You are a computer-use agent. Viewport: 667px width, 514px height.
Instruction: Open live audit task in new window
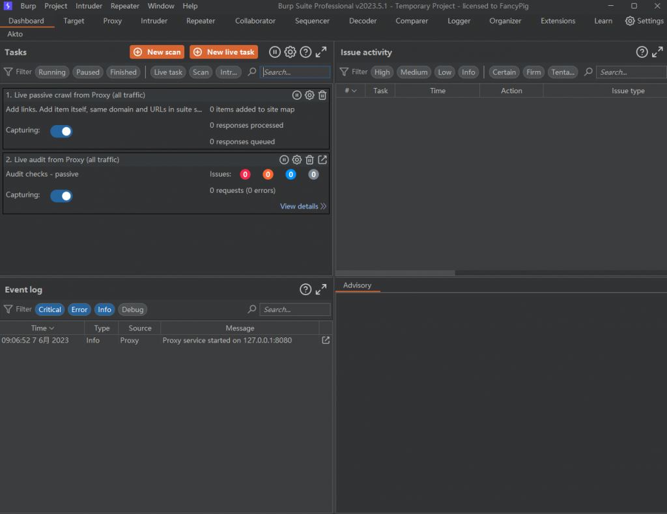click(x=322, y=160)
